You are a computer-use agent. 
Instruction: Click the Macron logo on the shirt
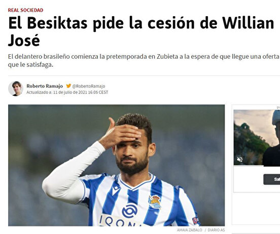116,190
